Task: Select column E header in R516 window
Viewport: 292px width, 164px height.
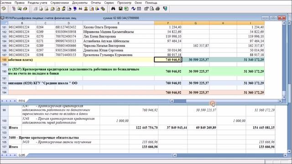Action: [x=119, y=23]
